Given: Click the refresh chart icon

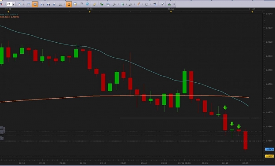Looking at the screenshot, I should pyautogui.click(x=108, y=4).
